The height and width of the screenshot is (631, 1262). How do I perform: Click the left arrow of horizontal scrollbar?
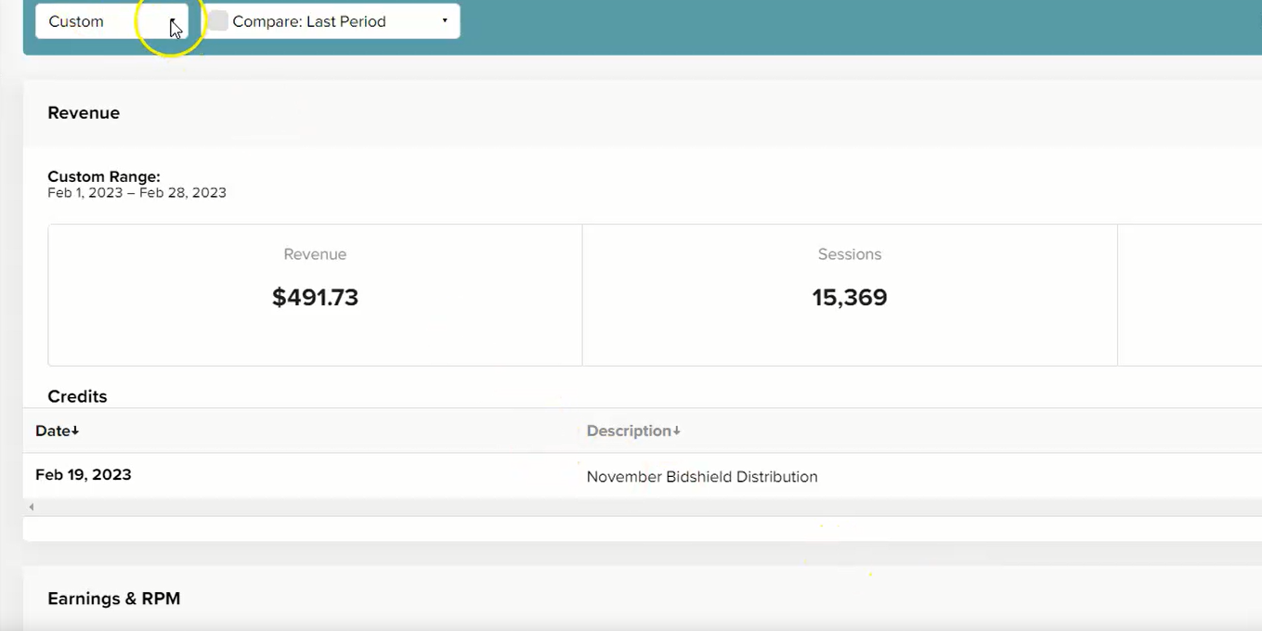click(x=32, y=507)
